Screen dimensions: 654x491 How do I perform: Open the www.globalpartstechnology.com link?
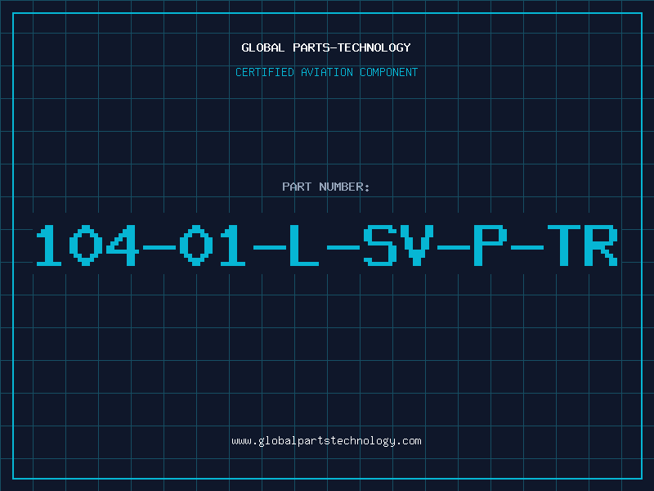[x=326, y=441]
